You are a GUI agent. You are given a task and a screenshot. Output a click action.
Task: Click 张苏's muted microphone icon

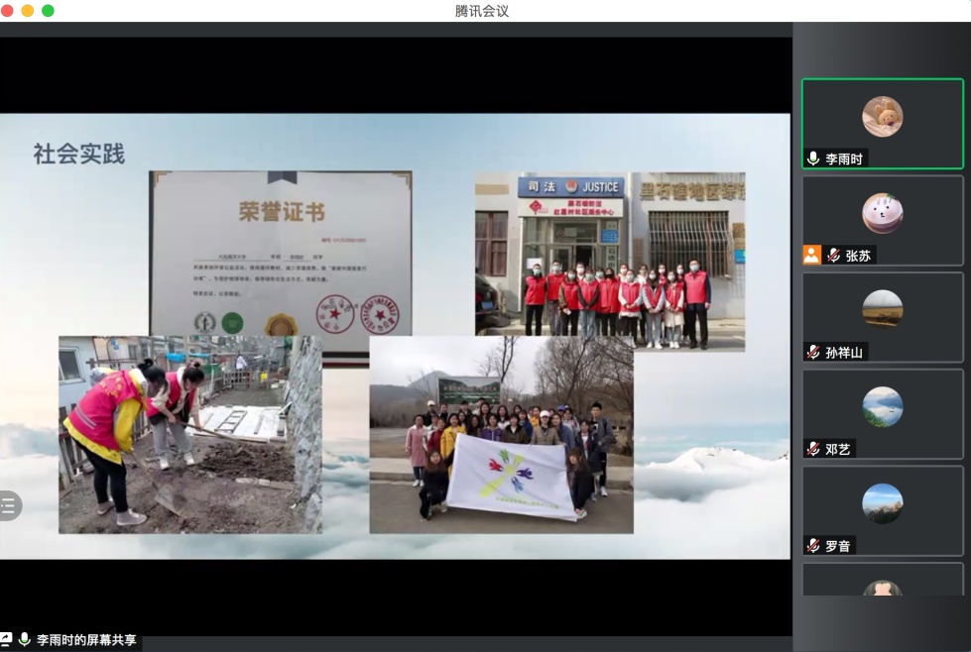834,255
